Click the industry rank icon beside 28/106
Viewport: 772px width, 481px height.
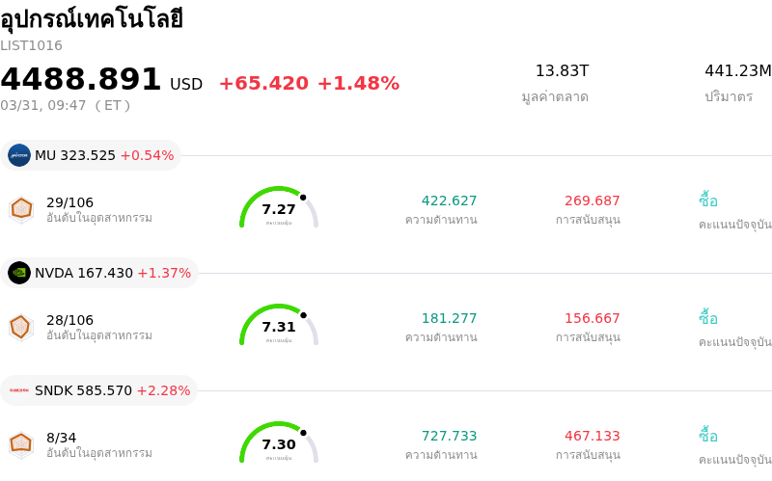click(21, 327)
